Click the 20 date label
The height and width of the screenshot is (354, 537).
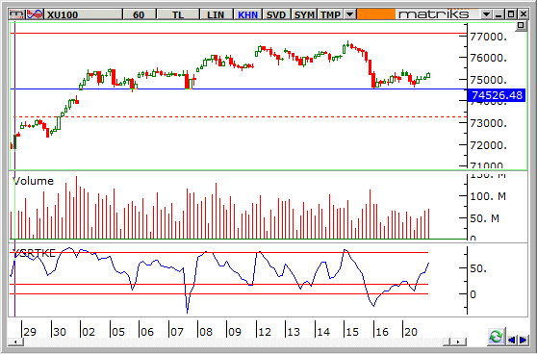coord(411,332)
